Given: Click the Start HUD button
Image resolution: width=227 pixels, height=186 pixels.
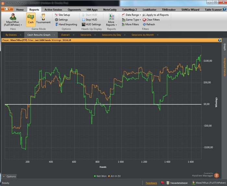Looking at the screenshot, I should point(90,15).
